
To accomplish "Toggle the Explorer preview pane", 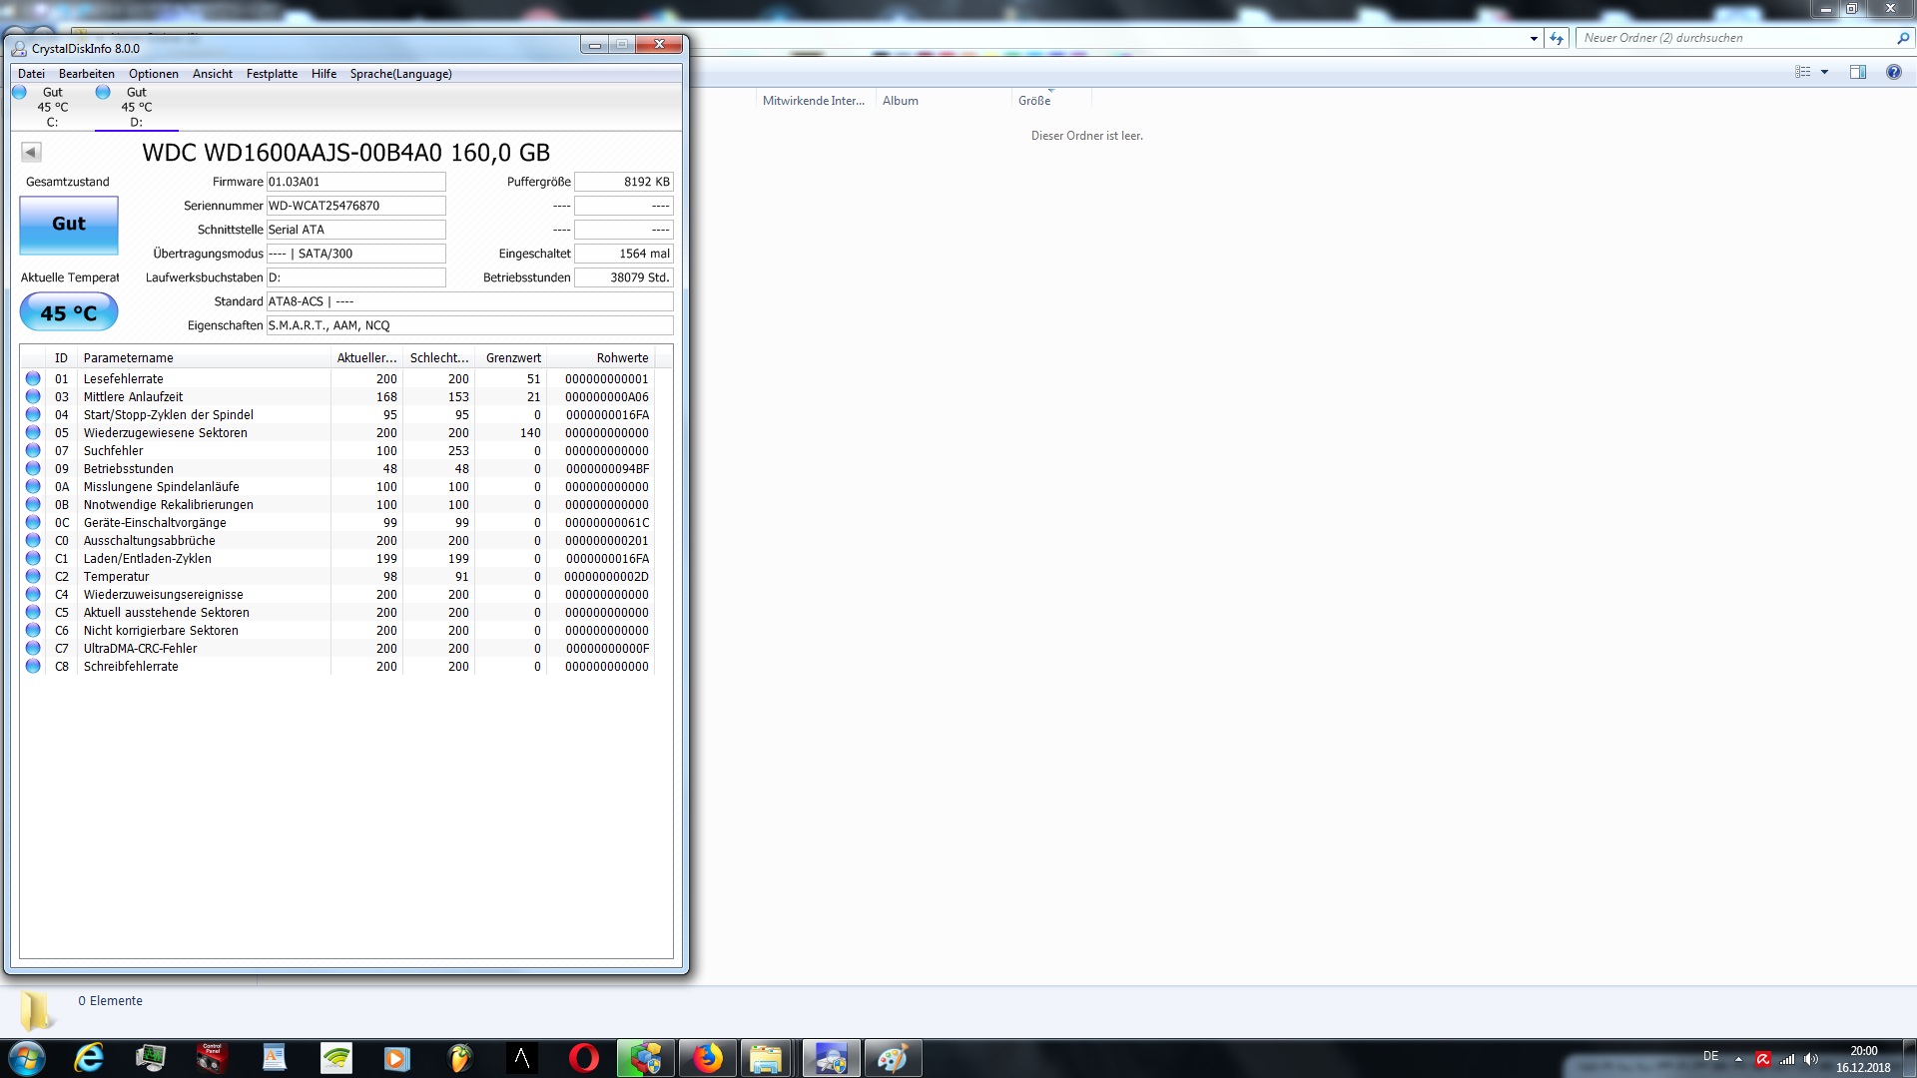I will coord(1858,72).
